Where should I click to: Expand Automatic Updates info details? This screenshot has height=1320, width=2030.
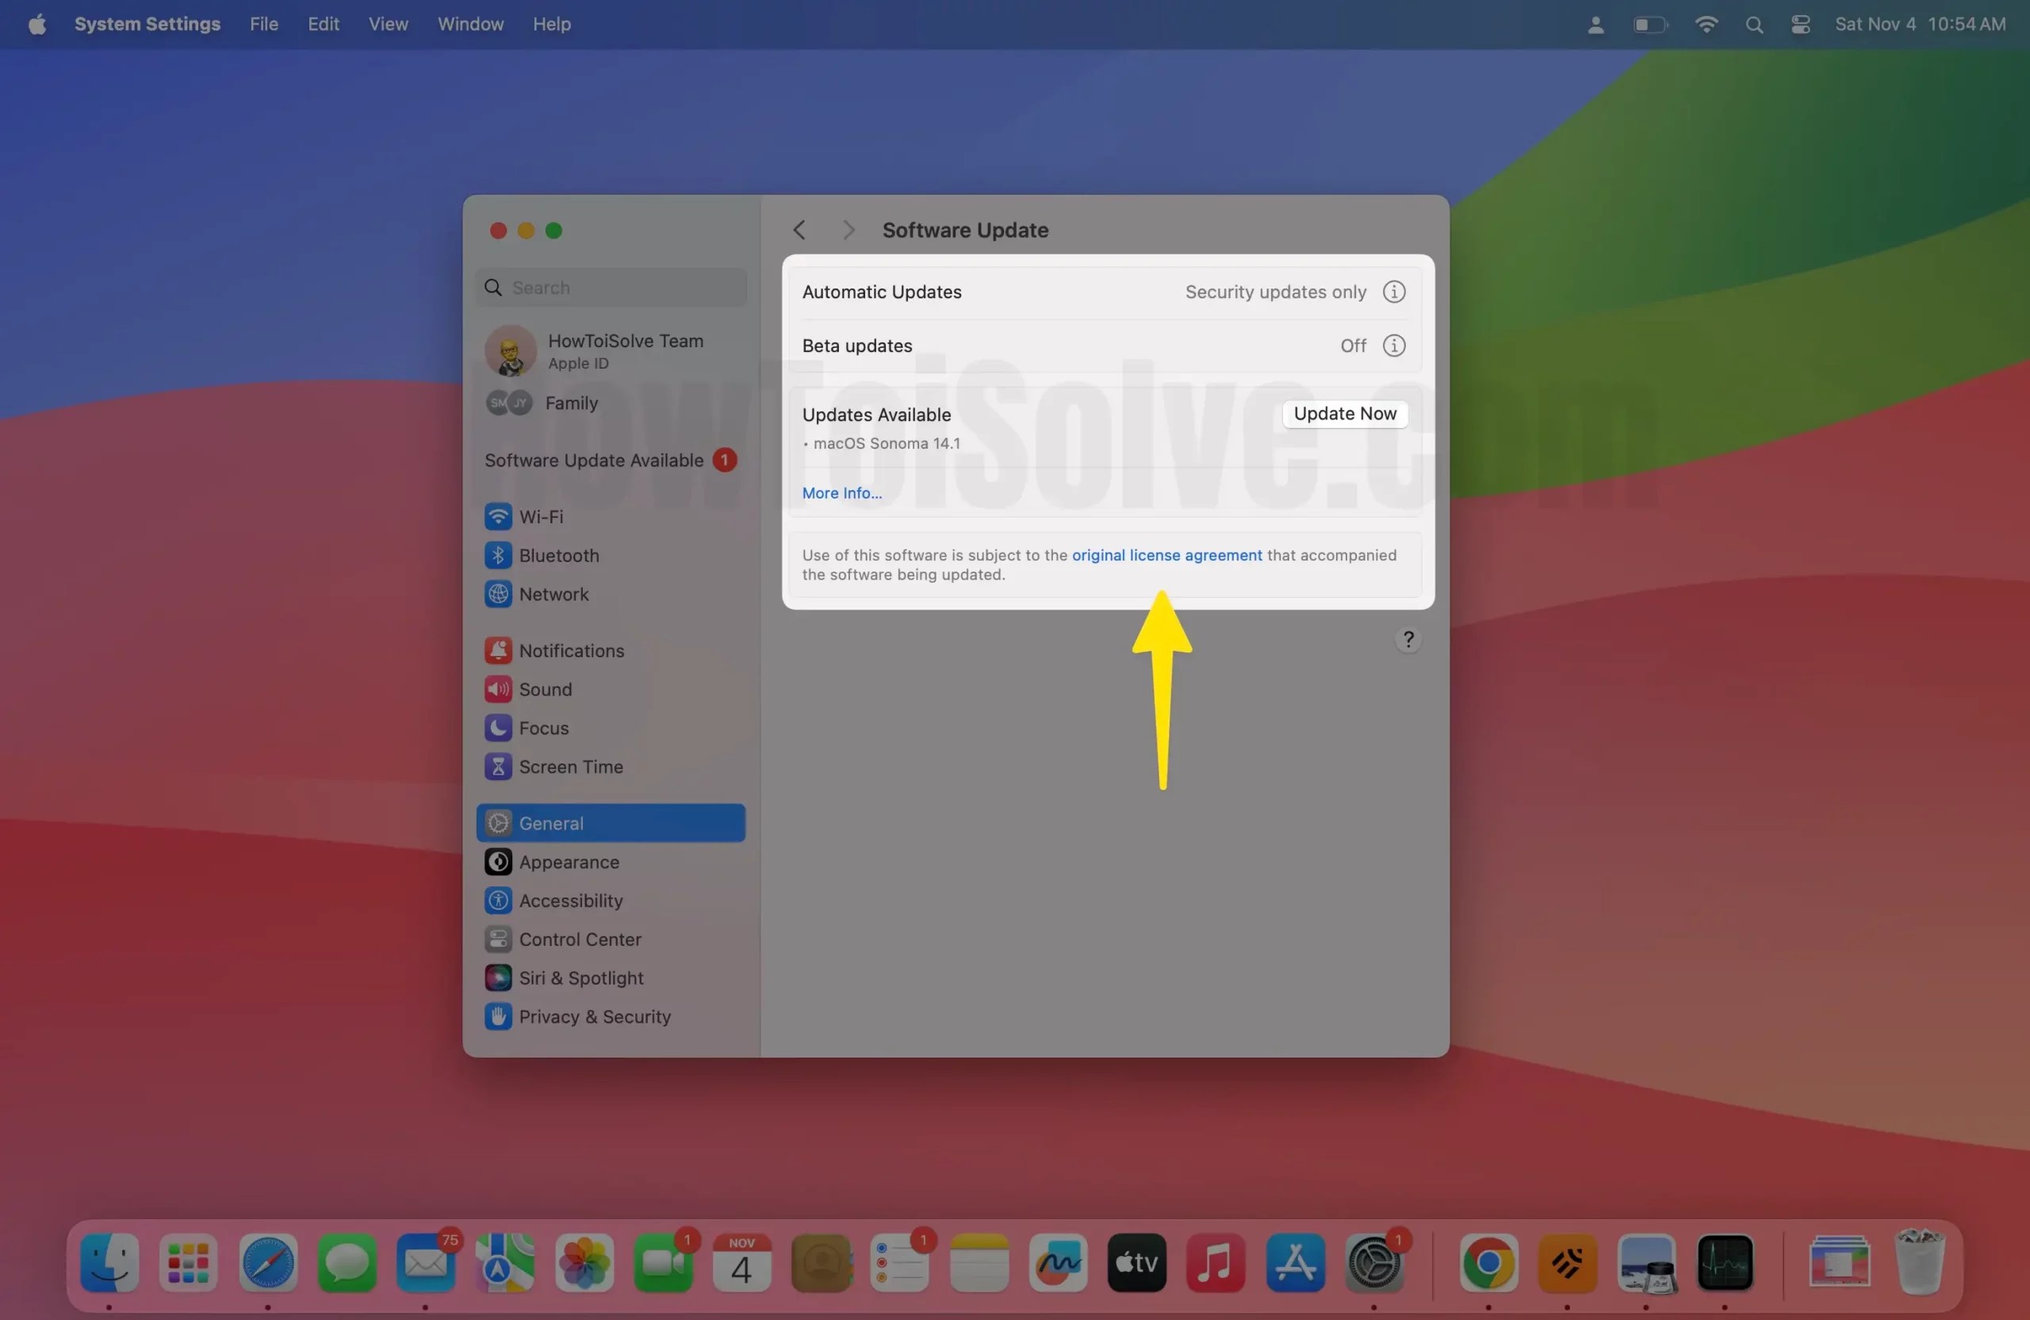[x=1393, y=292]
